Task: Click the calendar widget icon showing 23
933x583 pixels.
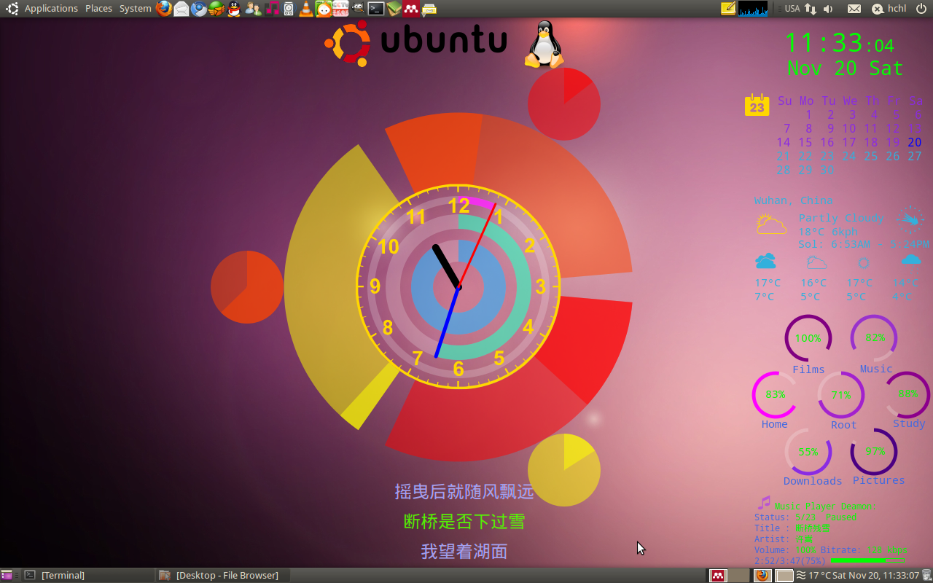Action: (757, 105)
